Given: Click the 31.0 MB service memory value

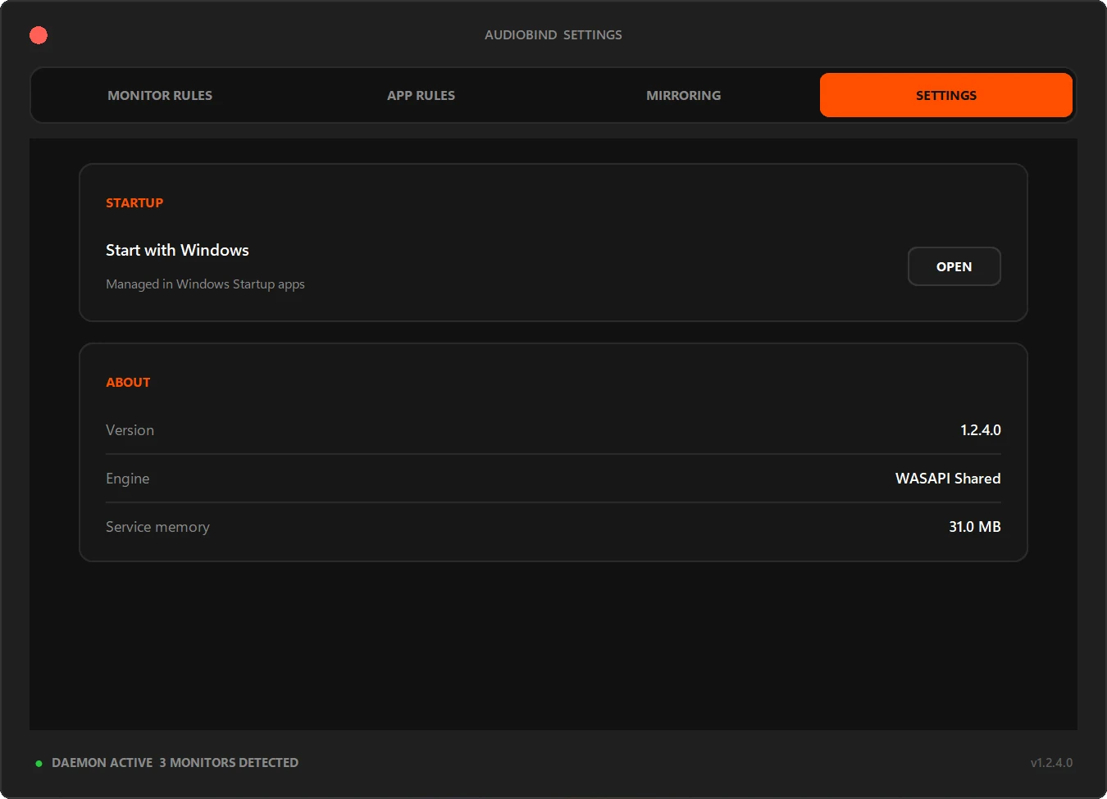Looking at the screenshot, I should 975,527.
